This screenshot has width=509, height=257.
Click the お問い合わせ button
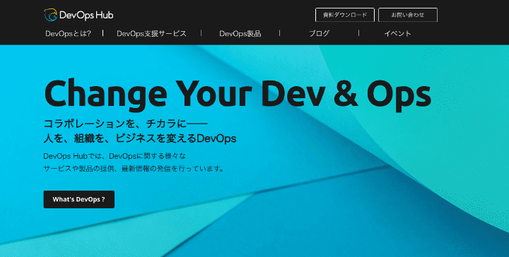[408, 15]
